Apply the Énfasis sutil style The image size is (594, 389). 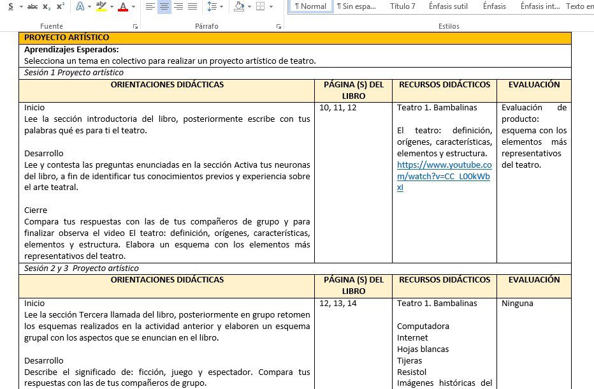(448, 6)
